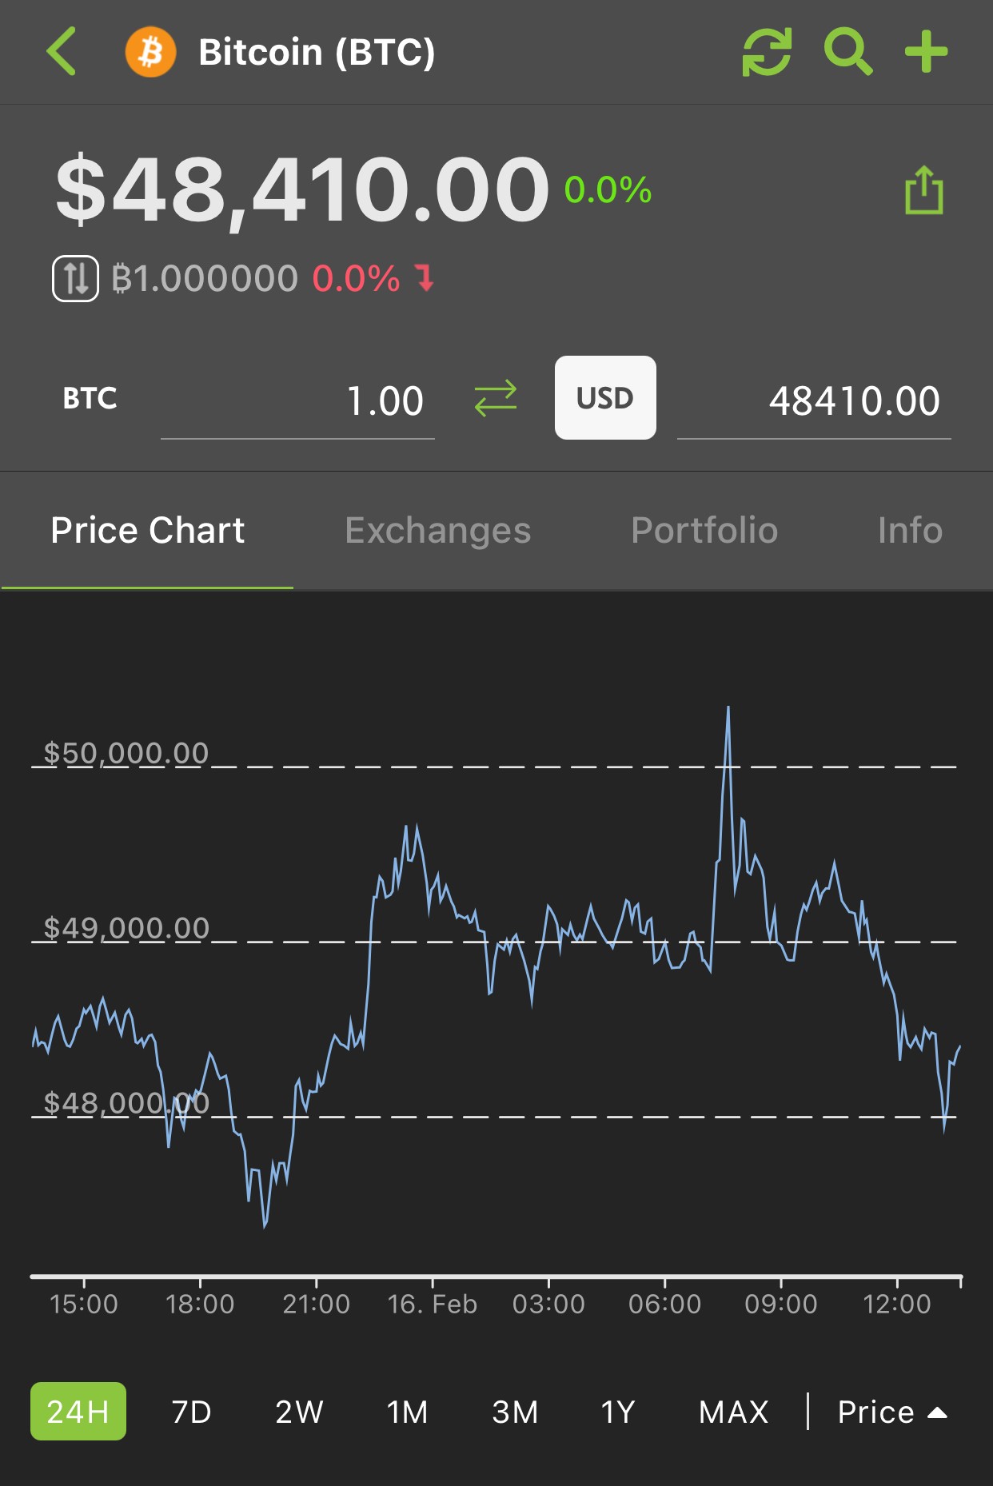Viewport: 993px width, 1486px height.
Task: Go to the Info tab
Action: tap(910, 530)
